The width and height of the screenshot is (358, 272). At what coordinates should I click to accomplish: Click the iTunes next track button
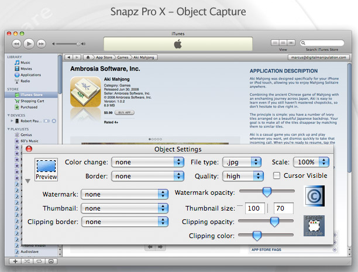41,44
